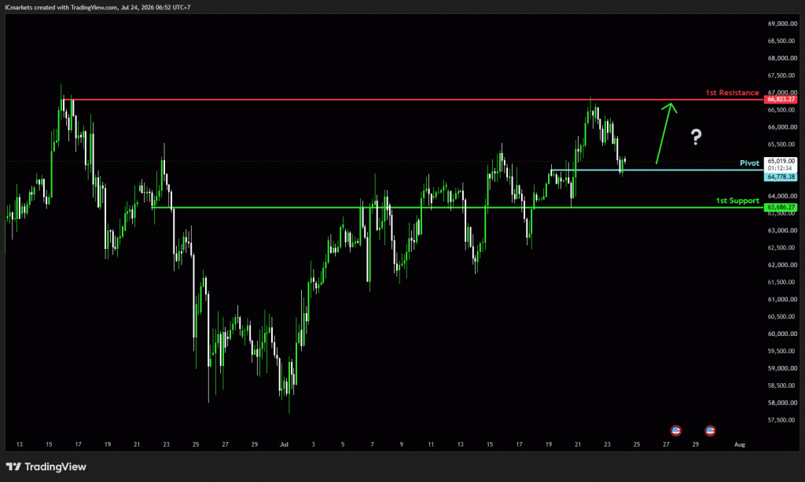Select the 1st Resistance text label
805x482 pixels.
[x=732, y=93]
